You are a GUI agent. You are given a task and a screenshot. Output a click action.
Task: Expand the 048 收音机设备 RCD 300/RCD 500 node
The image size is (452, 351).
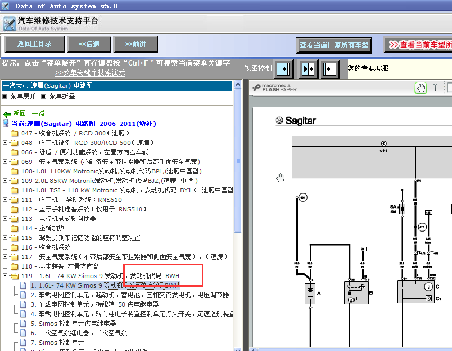[5, 143]
